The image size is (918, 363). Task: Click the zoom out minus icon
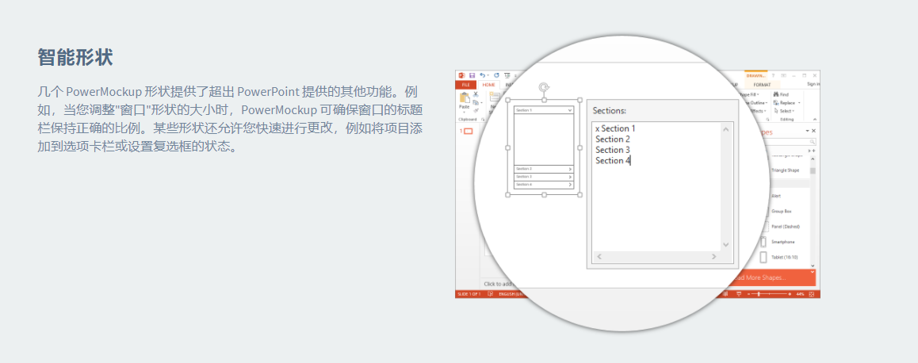pos(749,294)
